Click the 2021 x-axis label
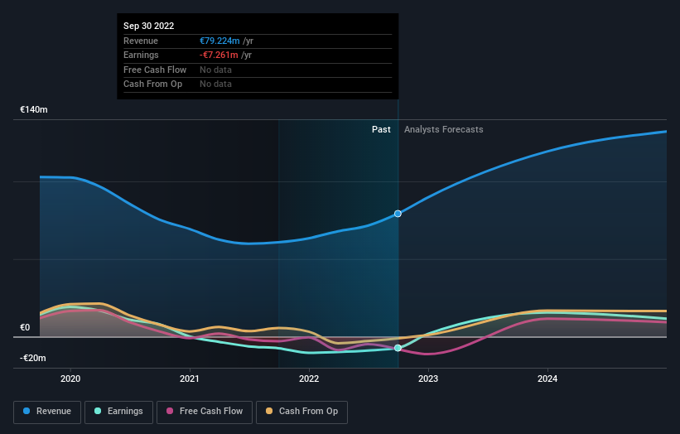This screenshot has height=434, width=680. pos(190,379)
